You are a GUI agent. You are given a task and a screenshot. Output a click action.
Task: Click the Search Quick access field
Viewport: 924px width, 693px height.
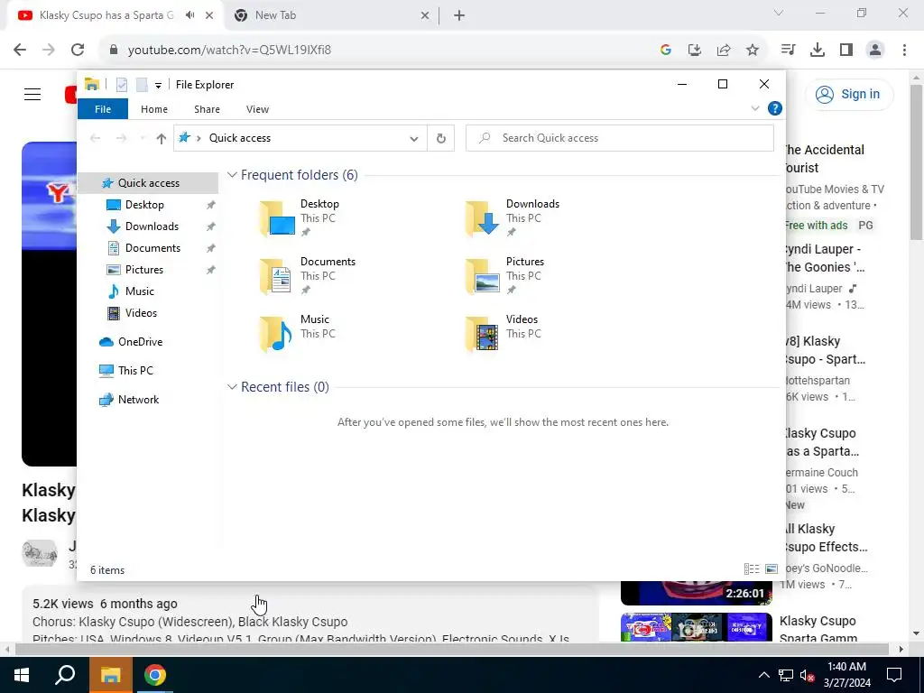(619, 138)
